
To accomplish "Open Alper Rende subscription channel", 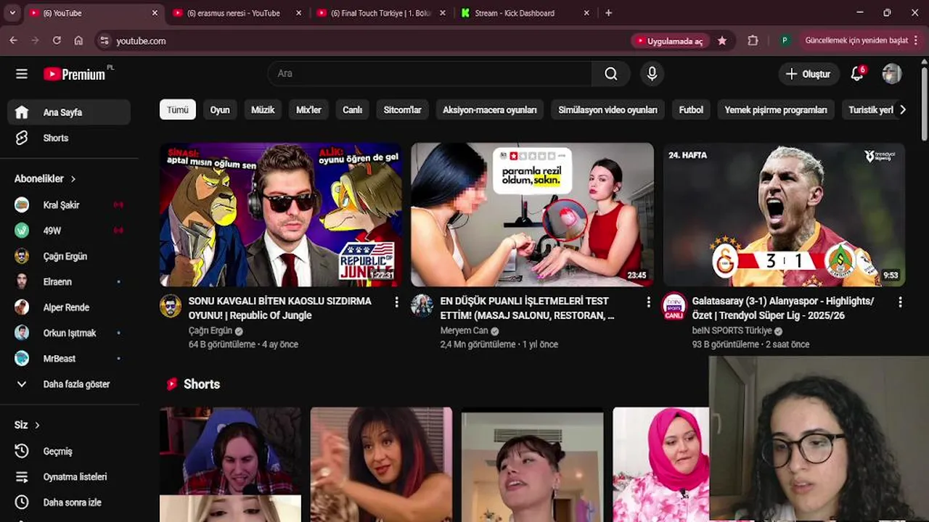I will pyautogui.click(x=69, y=307).
